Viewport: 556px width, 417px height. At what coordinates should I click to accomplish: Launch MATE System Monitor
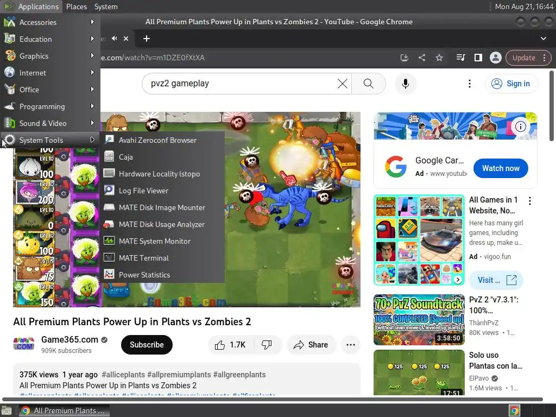162,241
